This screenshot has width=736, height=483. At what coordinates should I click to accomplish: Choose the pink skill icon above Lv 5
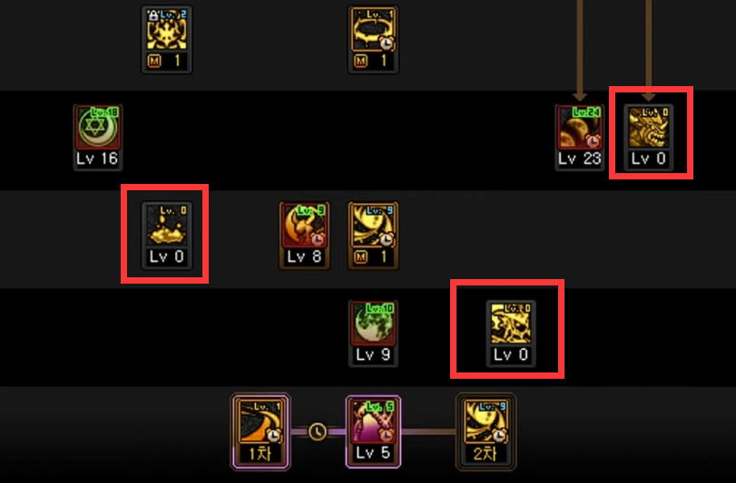click(x=373, y=421)
